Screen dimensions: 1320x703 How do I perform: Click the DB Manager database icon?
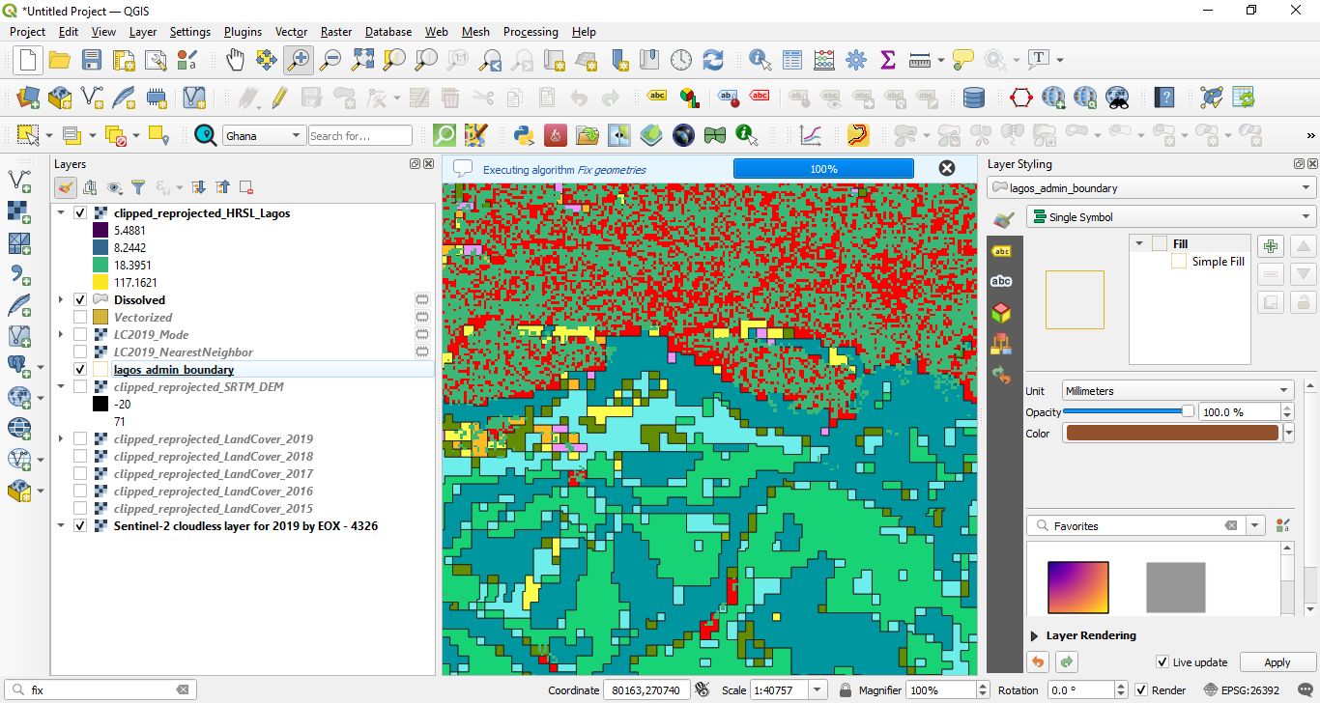[974, 98]
